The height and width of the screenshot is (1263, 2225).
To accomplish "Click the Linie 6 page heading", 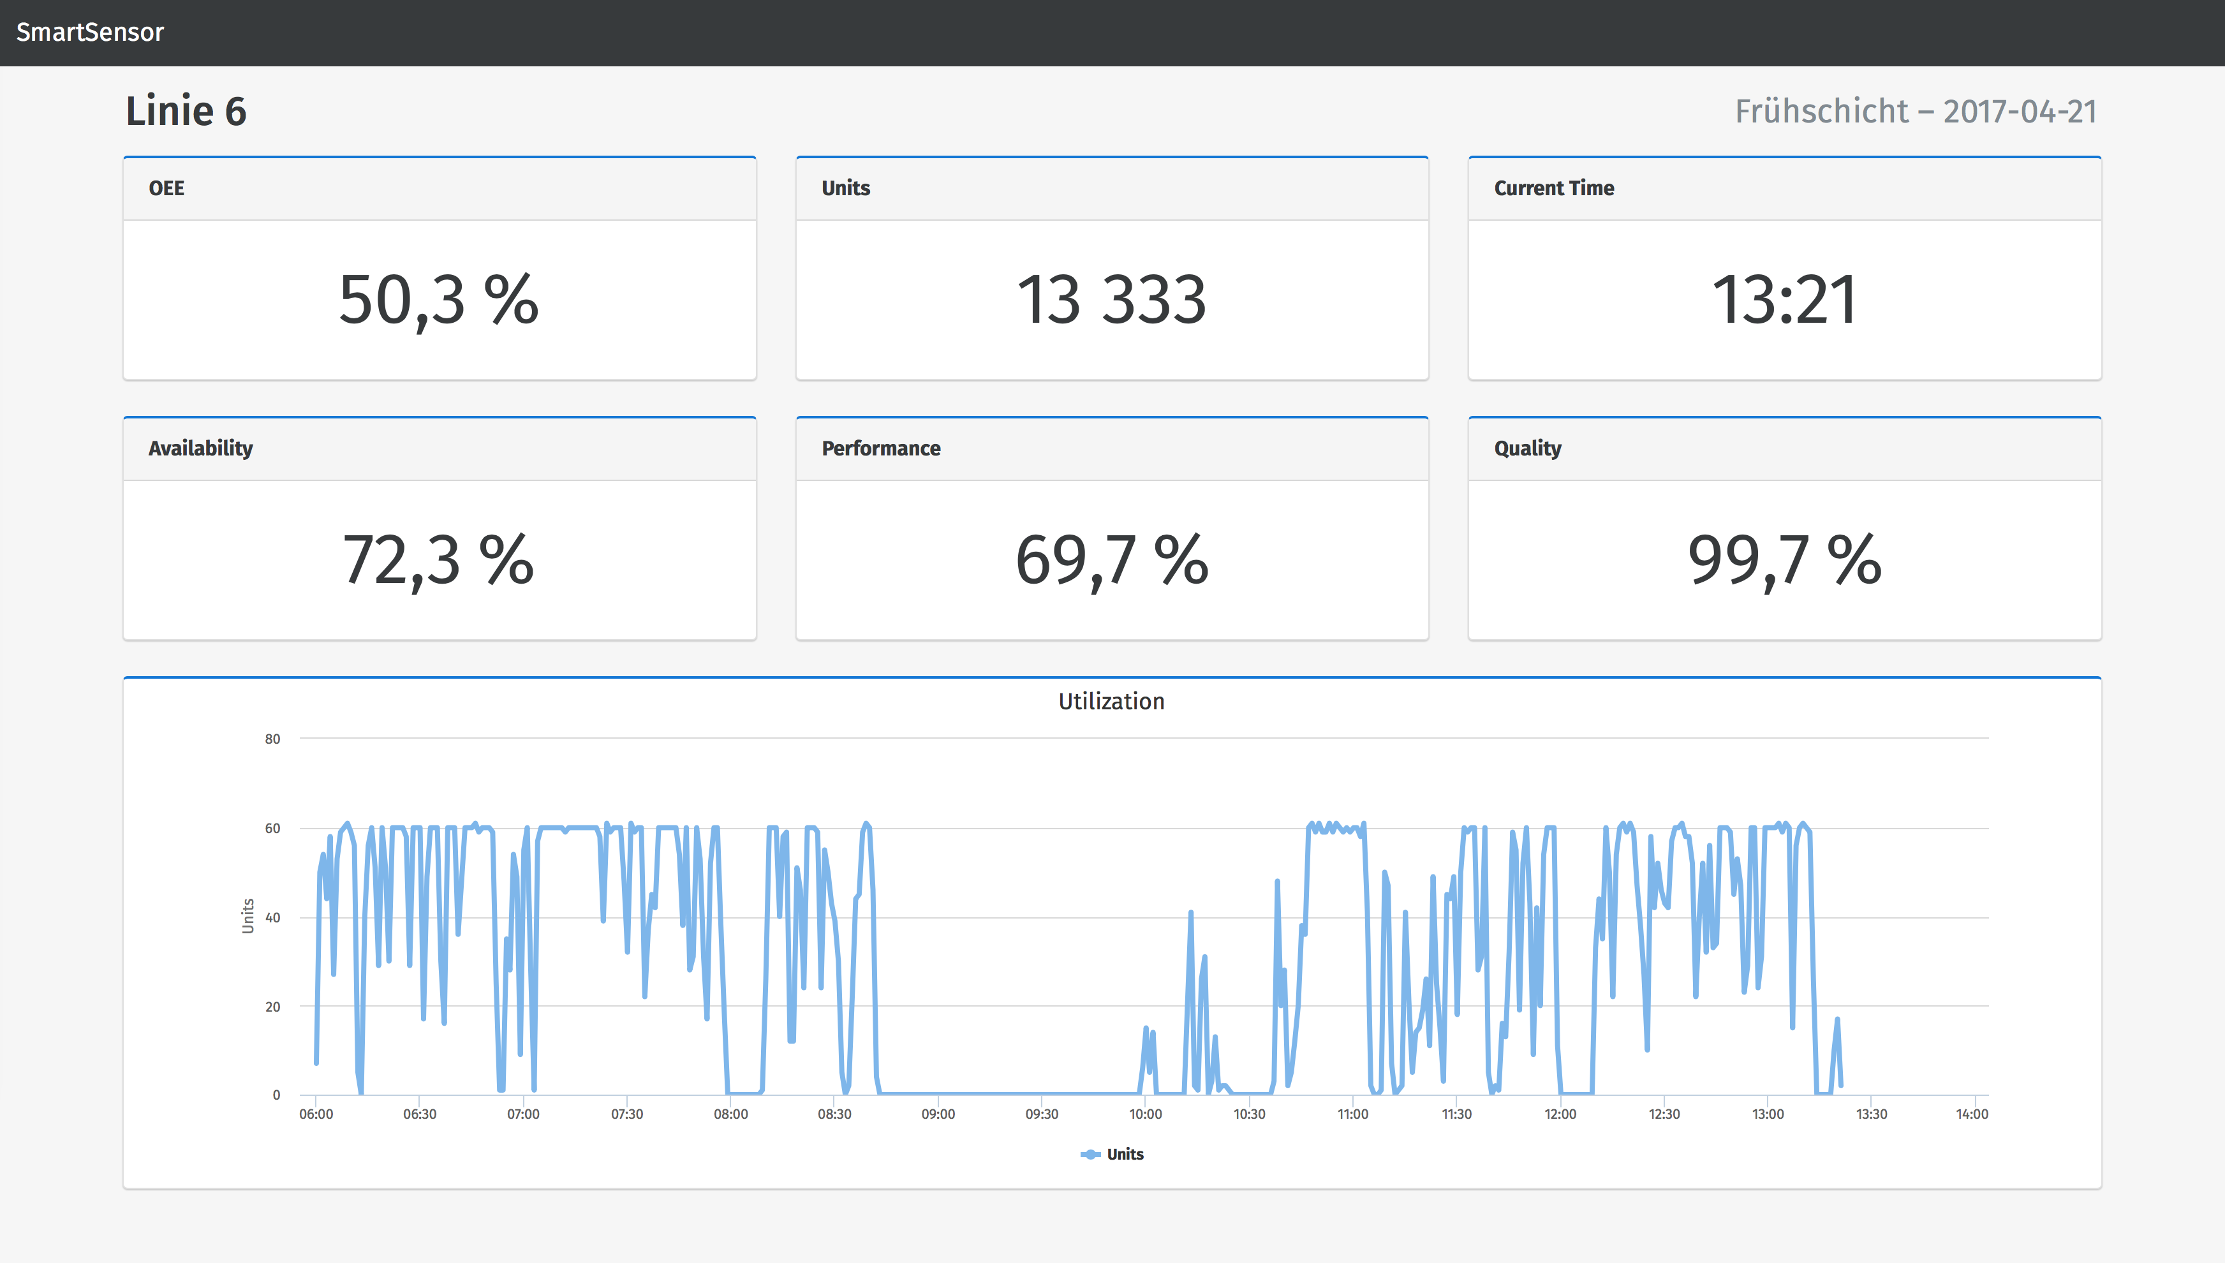I will click(186, 111).
